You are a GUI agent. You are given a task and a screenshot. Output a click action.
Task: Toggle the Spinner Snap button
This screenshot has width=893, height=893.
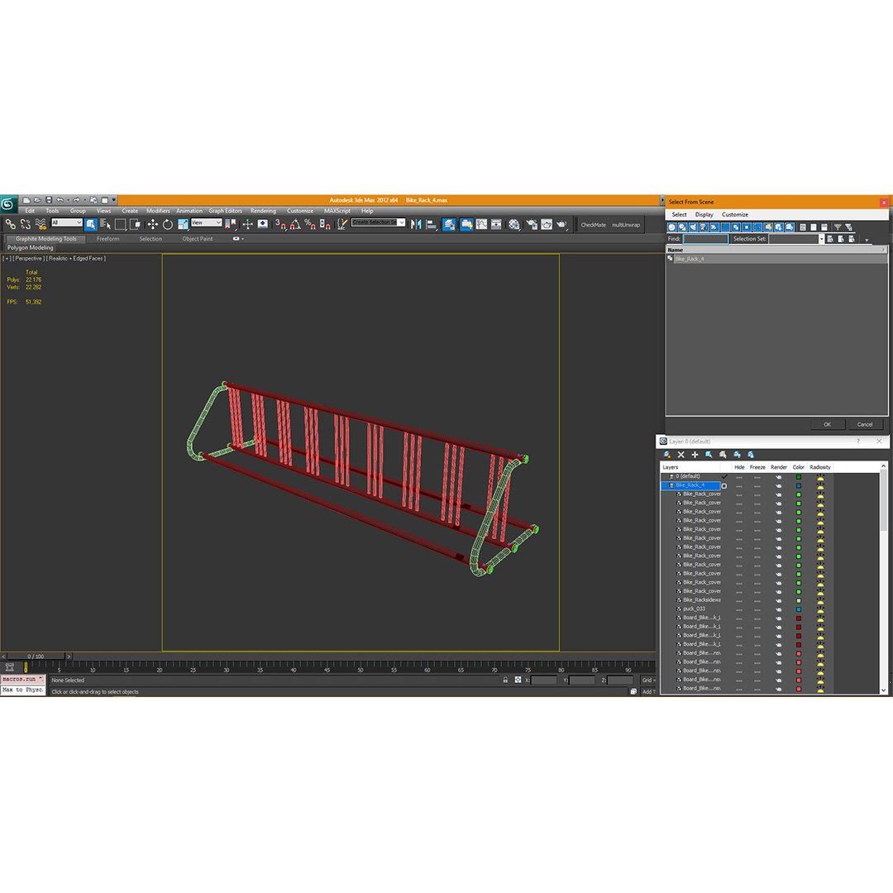click(325, 224)
